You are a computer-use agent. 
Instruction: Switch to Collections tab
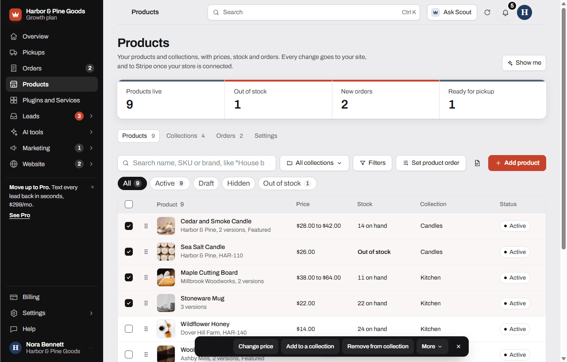pos(185,136)
